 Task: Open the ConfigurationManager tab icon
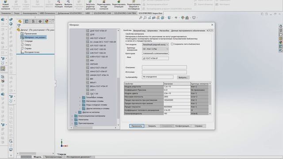click(33, 22)
